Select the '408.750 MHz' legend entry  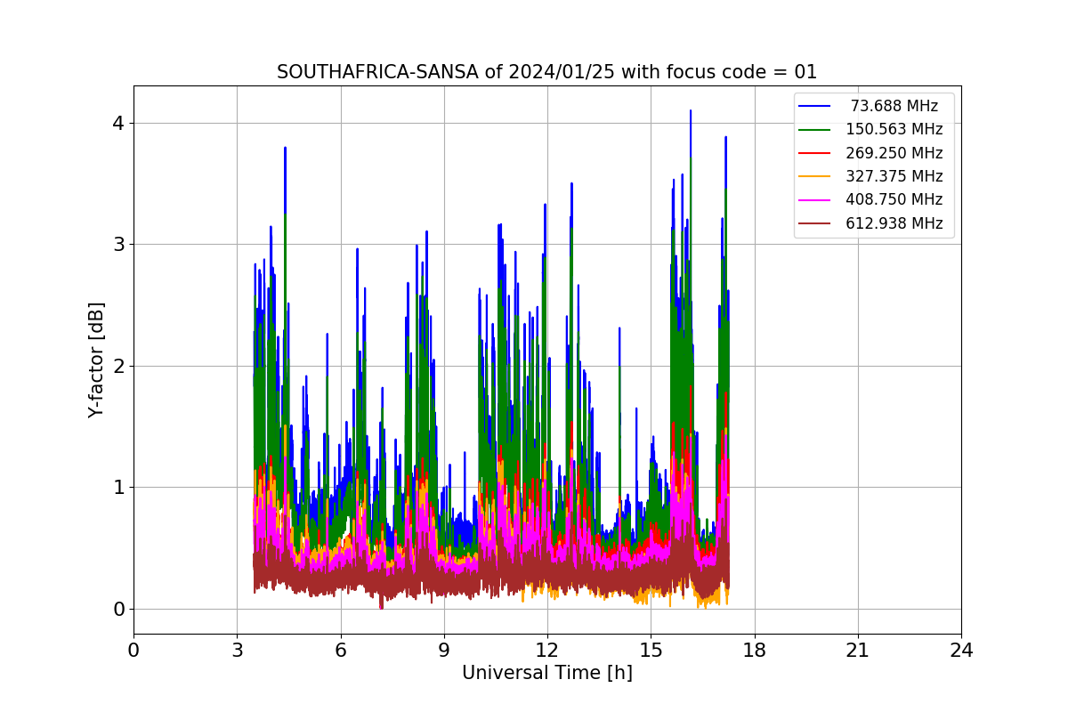tap(894, 200)
